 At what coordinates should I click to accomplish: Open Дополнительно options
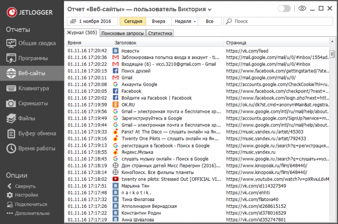[28, 214]
